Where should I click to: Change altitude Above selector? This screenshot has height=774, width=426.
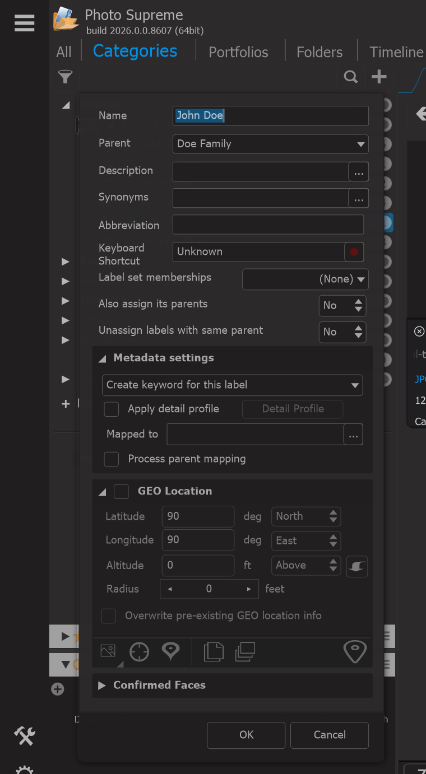(306, 565)
